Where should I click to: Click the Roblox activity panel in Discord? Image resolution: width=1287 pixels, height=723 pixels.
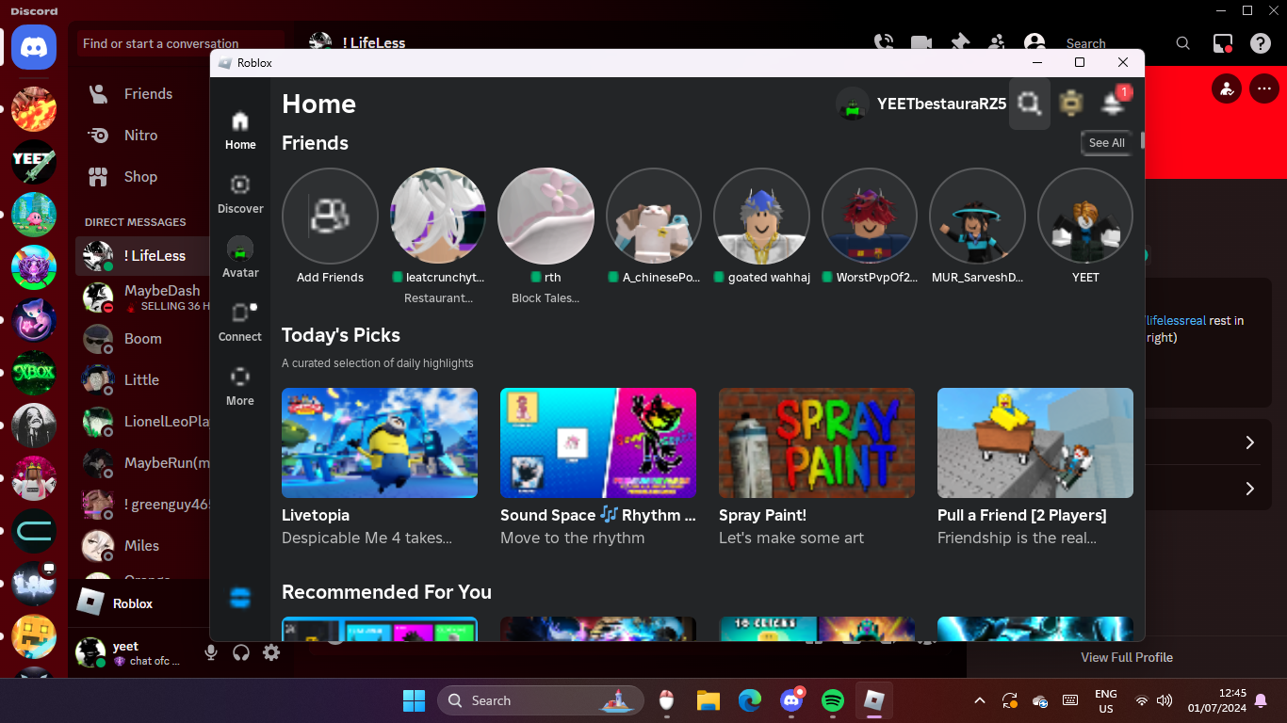138,603
